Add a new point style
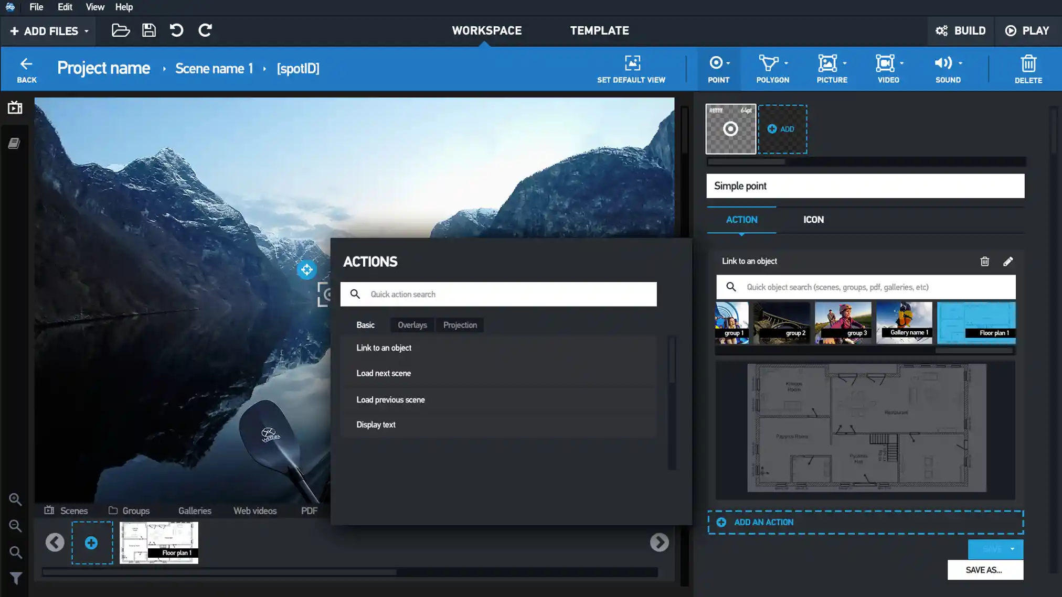The height and width of the screenshot is (597, 1062). point(782,129)
